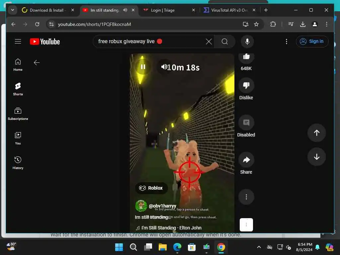
Task: Bookmark this page with star
Action: tap(256, 24)
